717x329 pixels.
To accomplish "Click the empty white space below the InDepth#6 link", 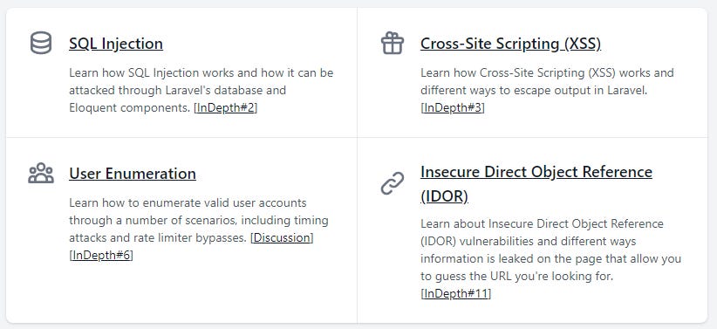I will (183, 293).
